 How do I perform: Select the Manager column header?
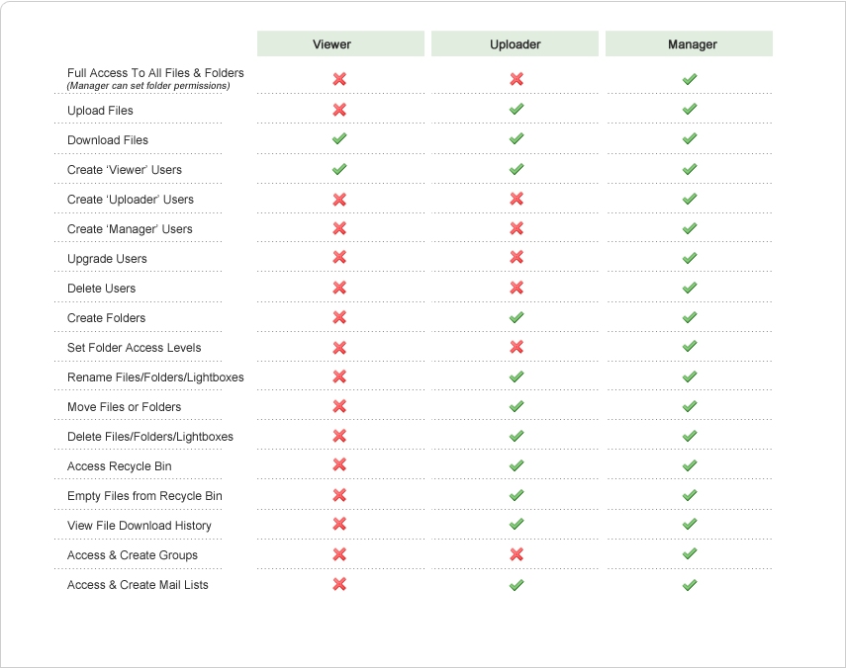click(689, 44)
